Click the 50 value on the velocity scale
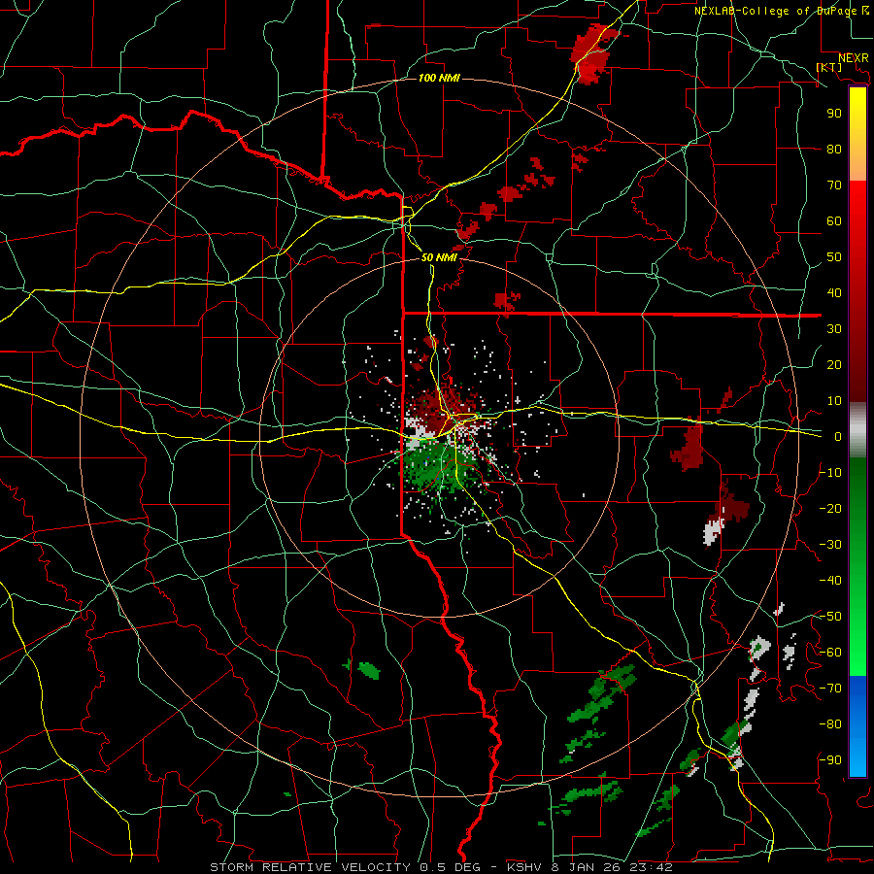Viewport: 874px width, 874px height. tap(834, 257)
